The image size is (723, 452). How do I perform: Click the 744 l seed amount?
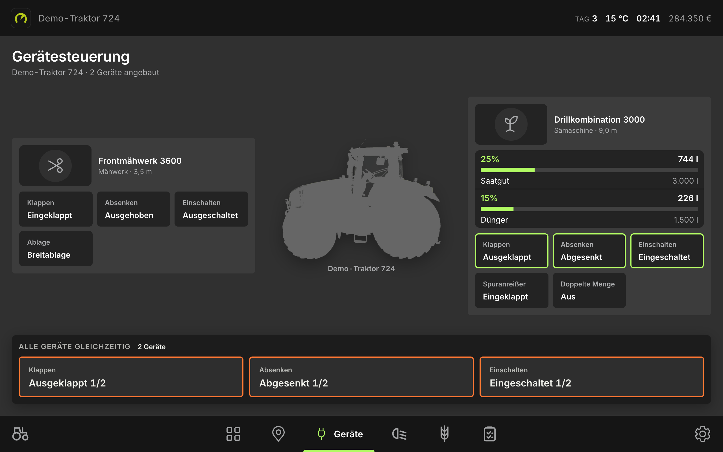click(x=688, y=159)
